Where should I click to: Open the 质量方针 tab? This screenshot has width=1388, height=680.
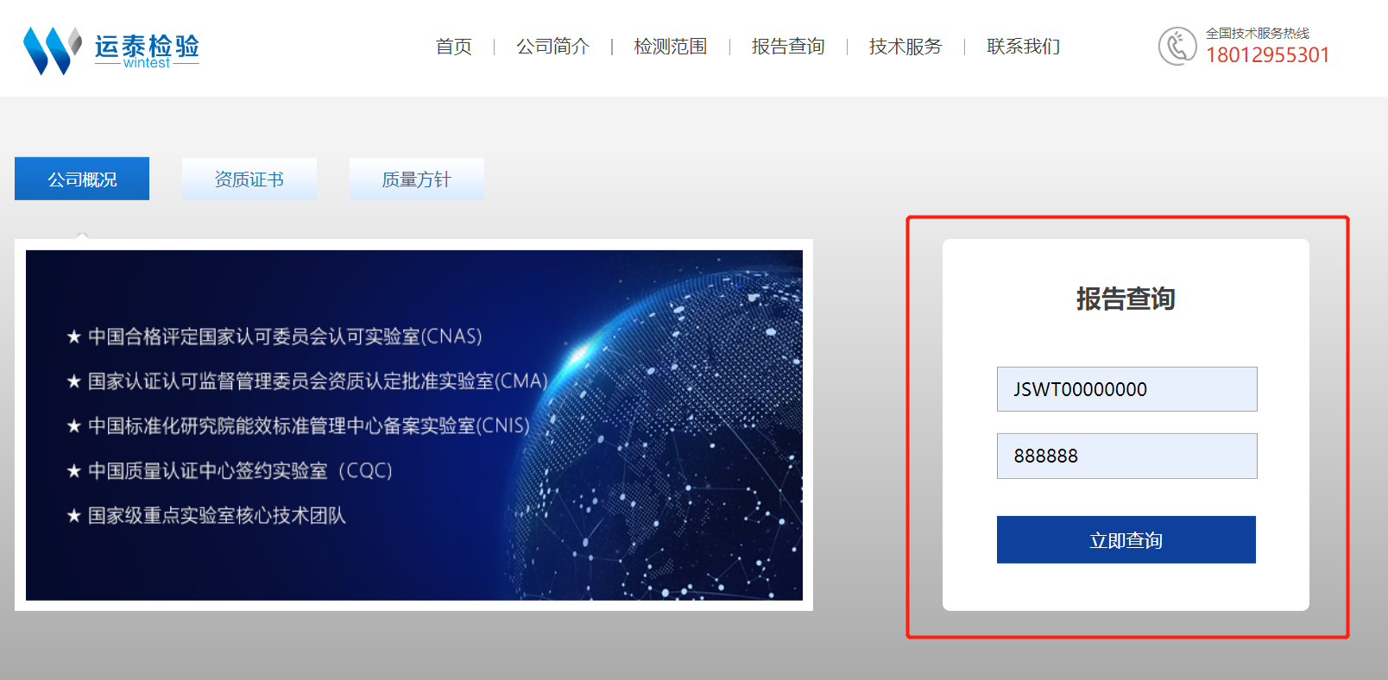click(x=416, y=179)
